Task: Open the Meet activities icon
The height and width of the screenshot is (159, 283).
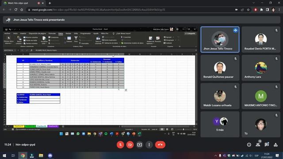Action: 275,144
